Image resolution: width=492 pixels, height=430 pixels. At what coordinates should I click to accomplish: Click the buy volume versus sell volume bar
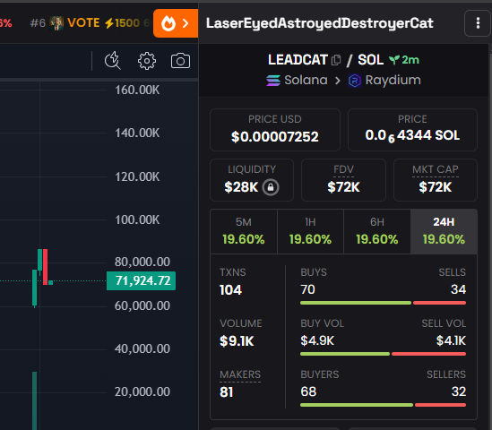[x=383, y=354]
